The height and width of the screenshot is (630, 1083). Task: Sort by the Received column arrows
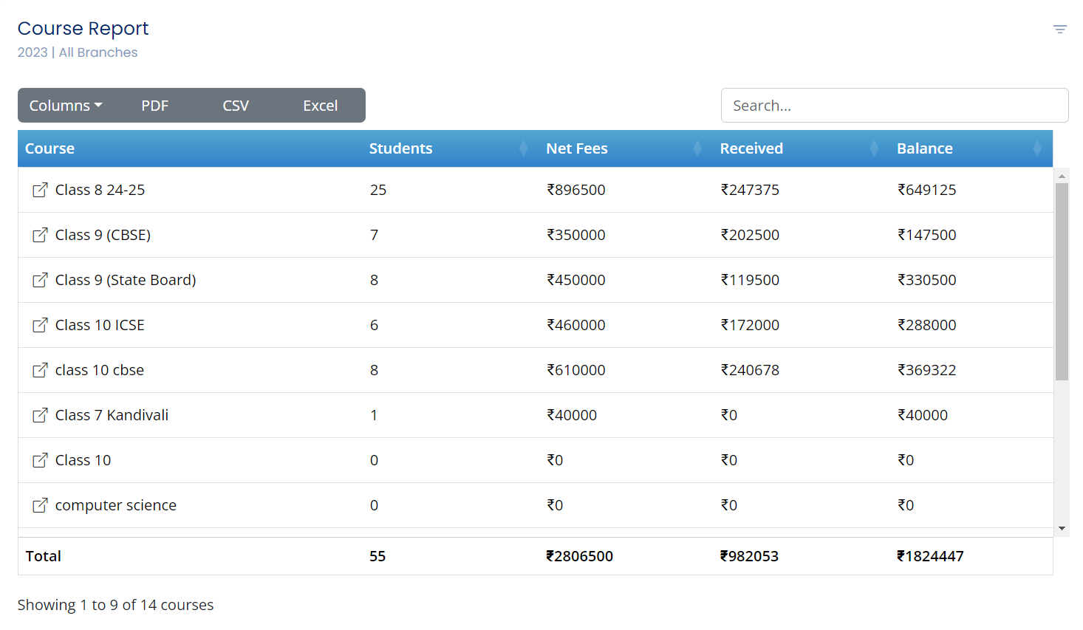874,148
